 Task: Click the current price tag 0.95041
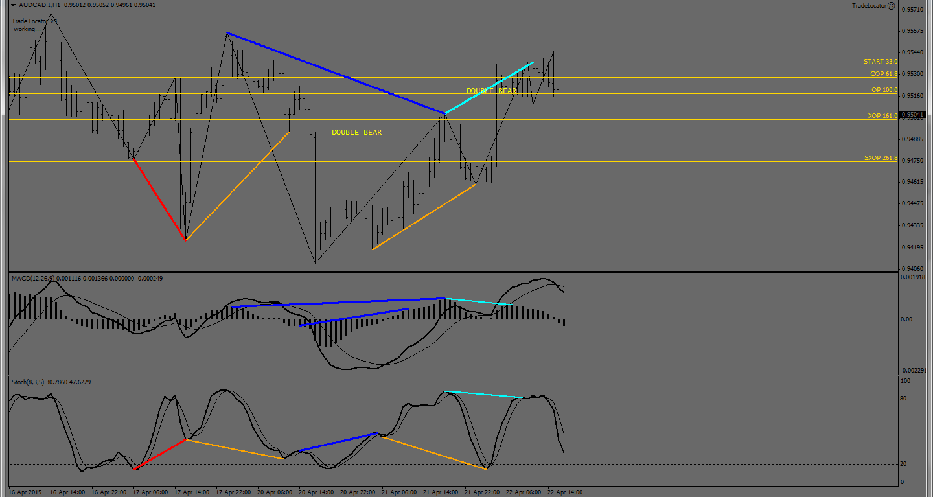tap(914, 115)
